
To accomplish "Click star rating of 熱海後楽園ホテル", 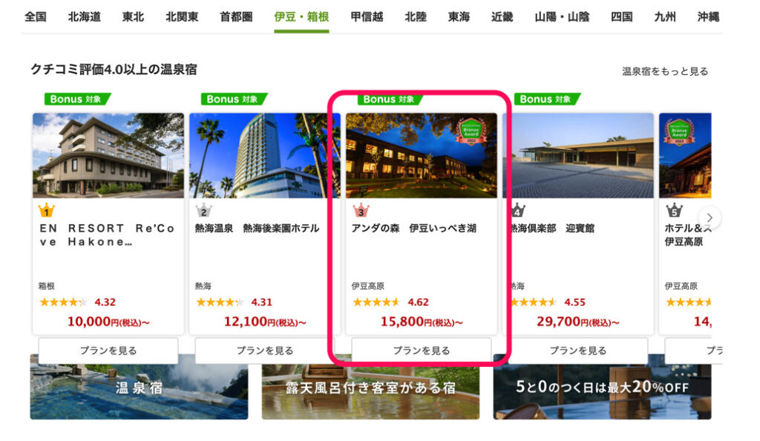I will pyautogui.click(x=220, y=302).
